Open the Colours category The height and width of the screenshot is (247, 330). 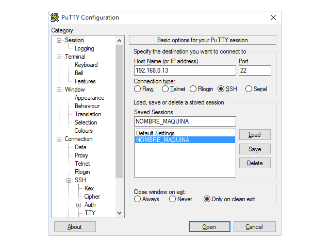click(x=84, y=131)
